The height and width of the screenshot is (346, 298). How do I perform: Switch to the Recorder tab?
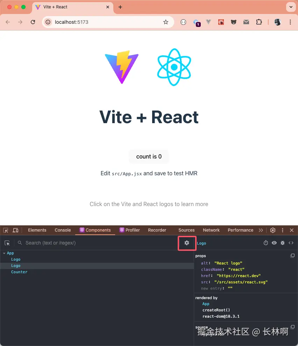(157, 230)
